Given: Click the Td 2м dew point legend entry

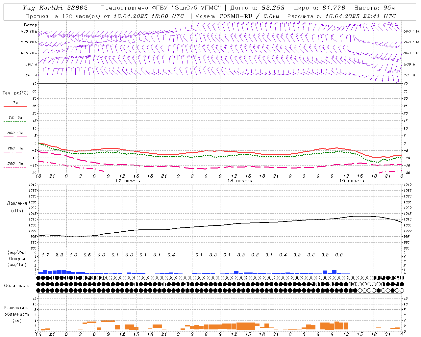Looking at the screenshot, I should [15, 118].
